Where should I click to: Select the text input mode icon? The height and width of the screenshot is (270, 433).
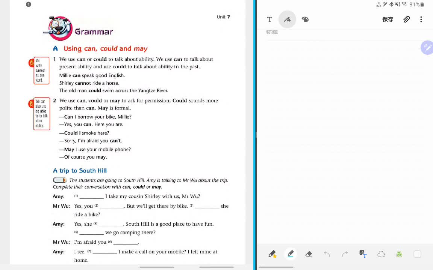coord(269,19)
